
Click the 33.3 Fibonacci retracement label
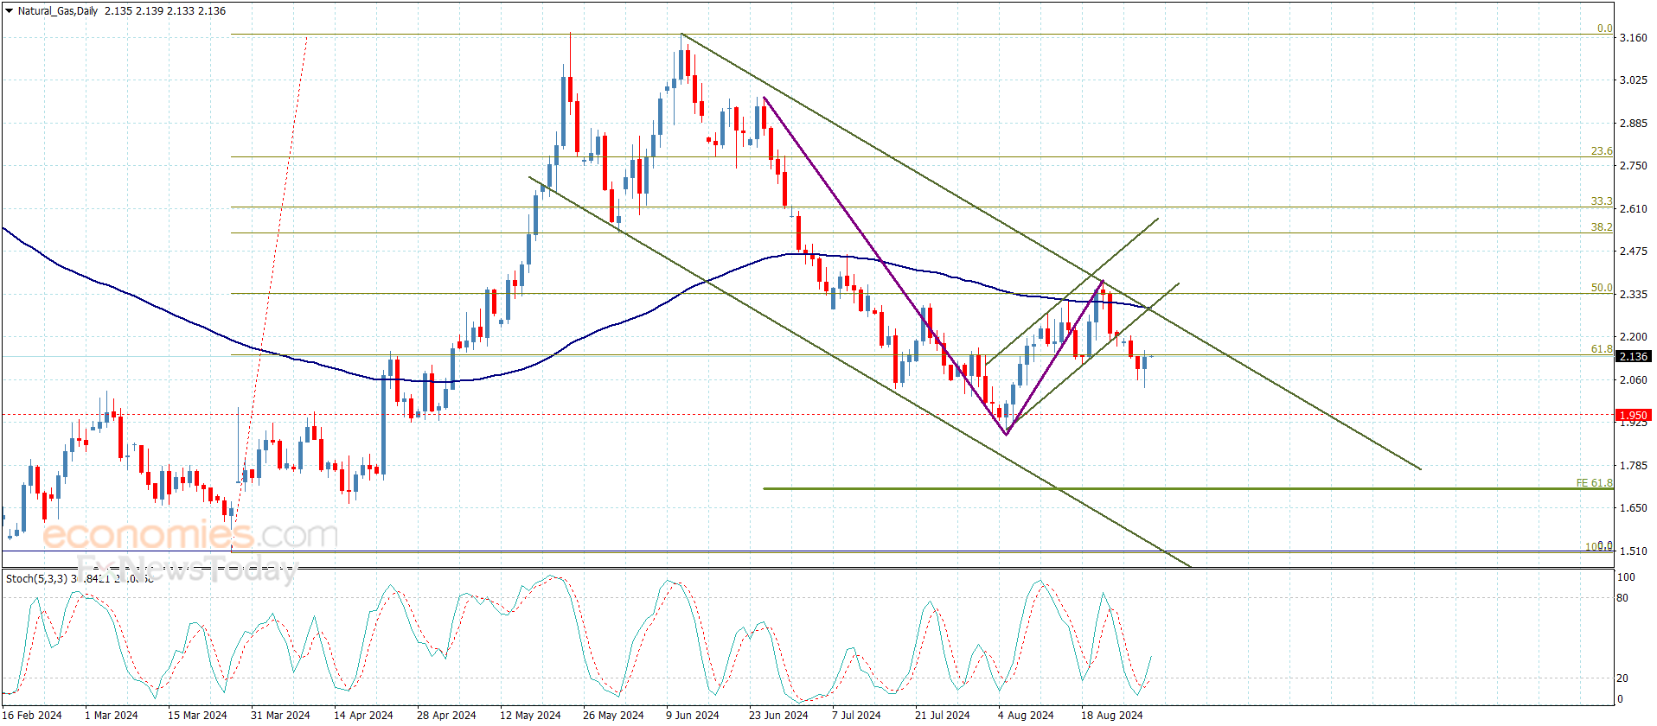pyautogui.click(x=1602, y=201)
